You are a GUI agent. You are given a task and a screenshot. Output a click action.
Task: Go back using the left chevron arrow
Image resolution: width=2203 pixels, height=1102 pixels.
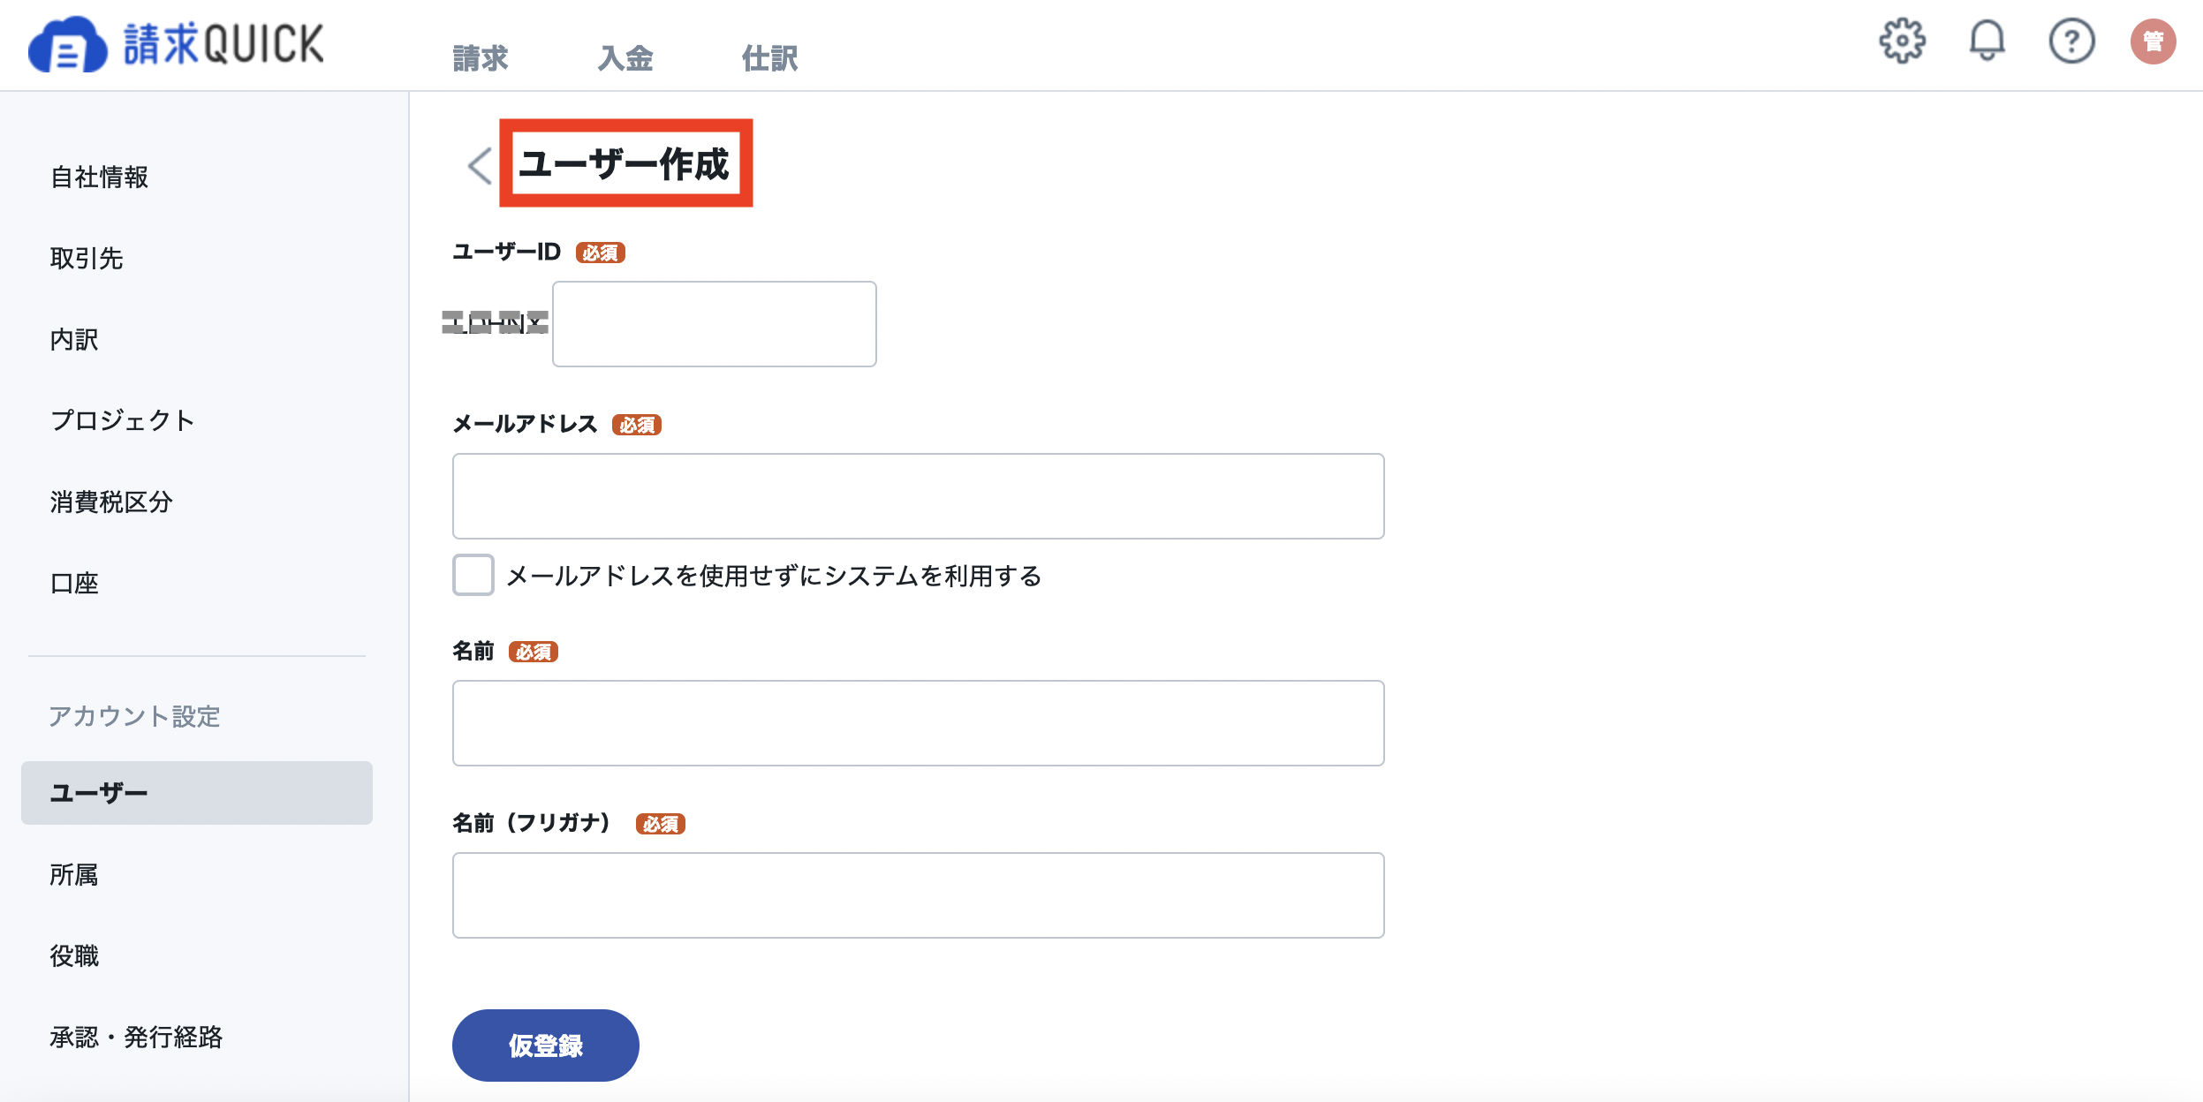point(480,165)
